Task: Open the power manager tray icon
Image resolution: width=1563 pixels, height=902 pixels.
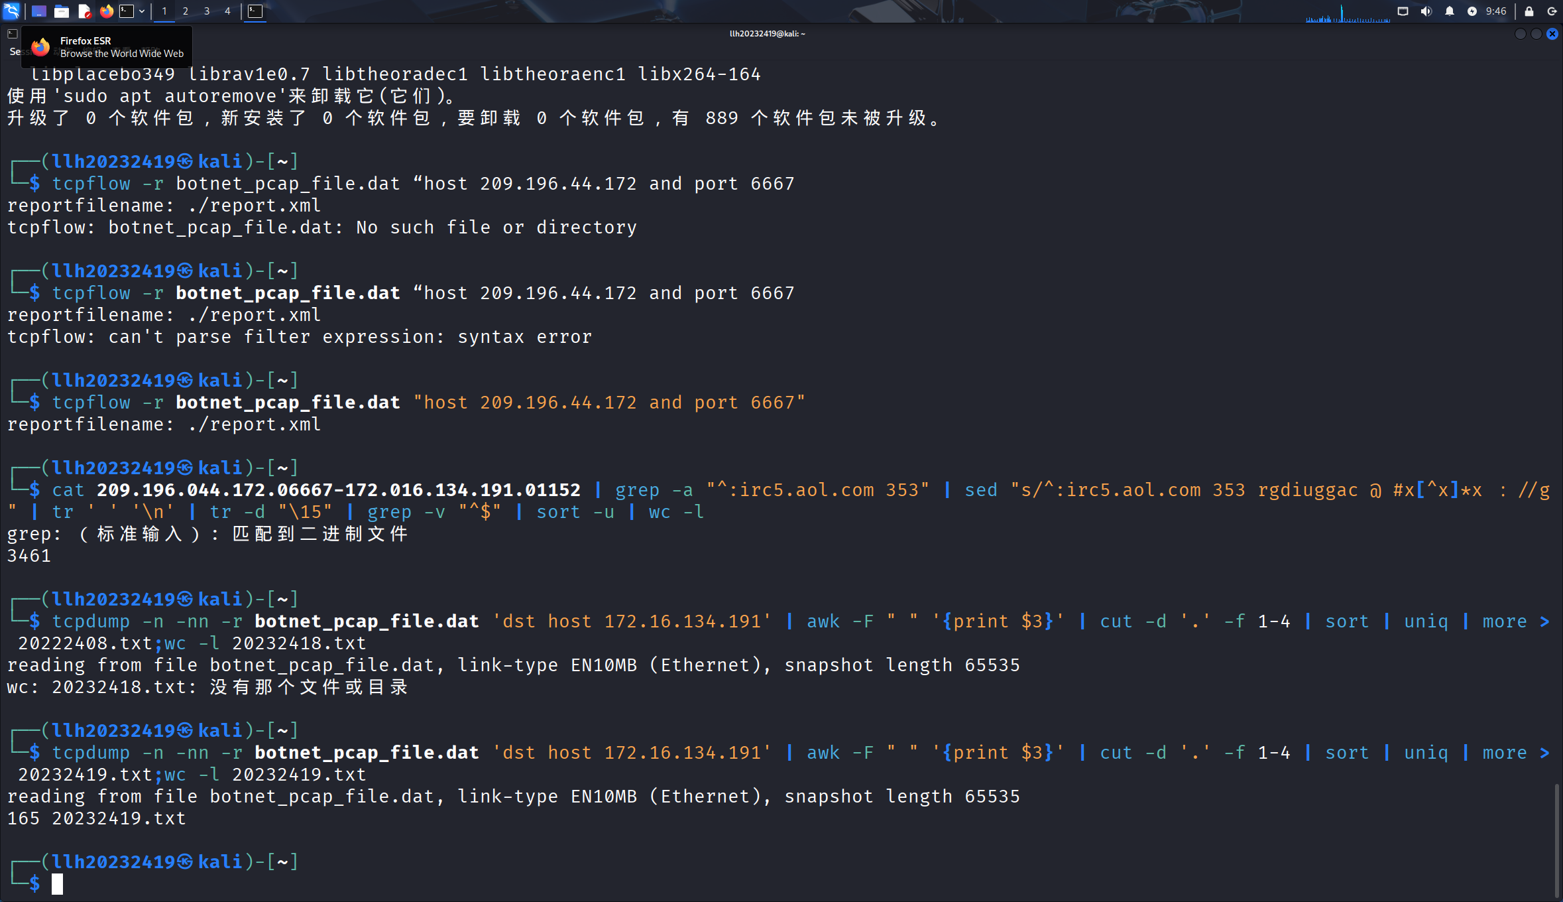Action: [x=1472, y=11]
